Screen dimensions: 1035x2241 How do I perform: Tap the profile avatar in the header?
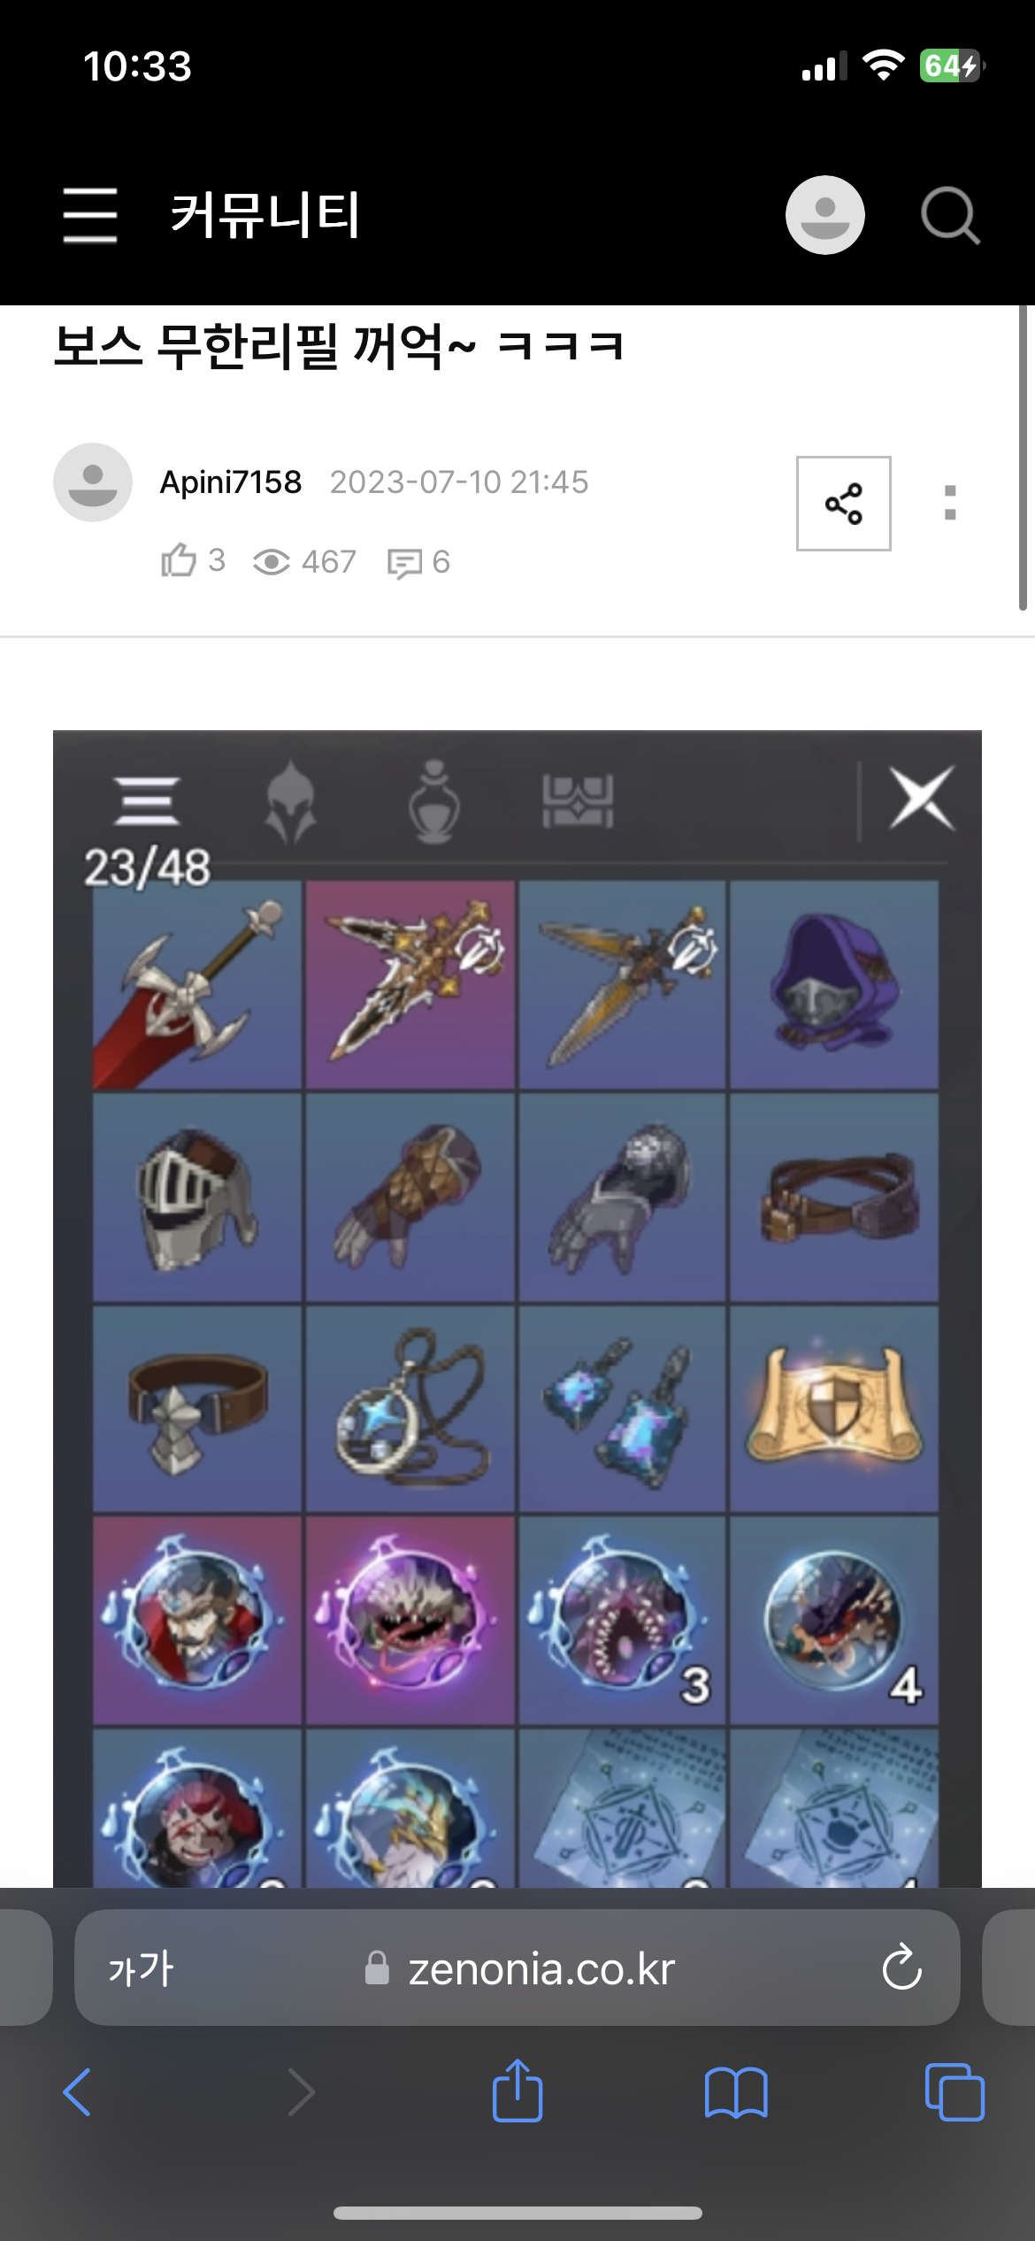(x=824, y=215)
